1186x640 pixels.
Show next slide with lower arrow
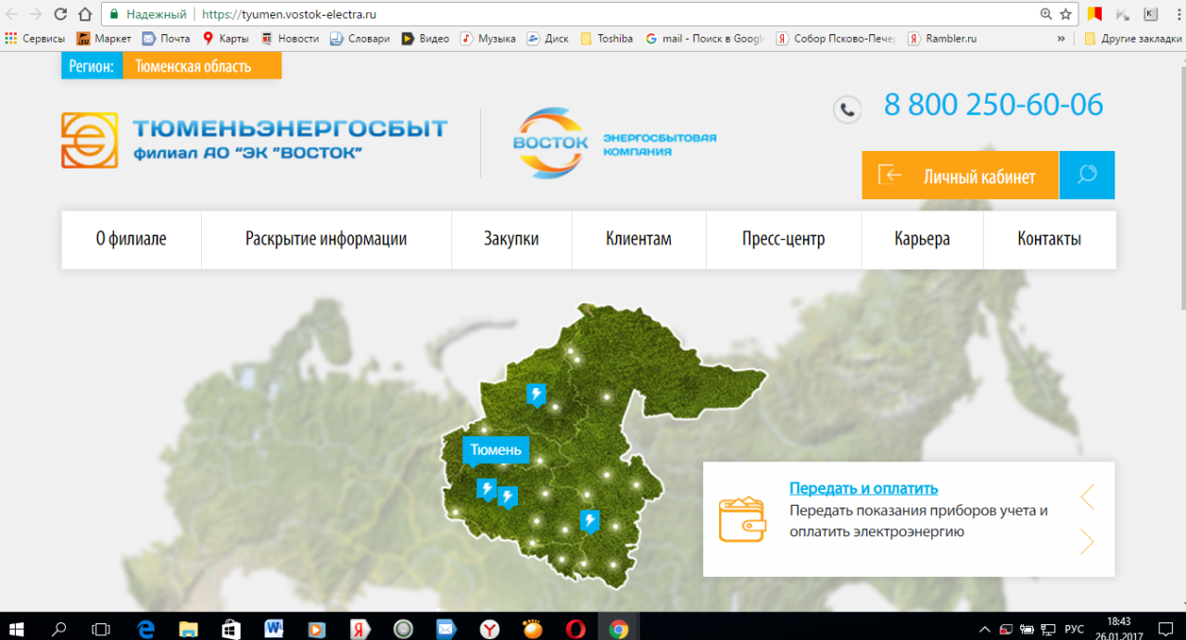[1087, 541]
